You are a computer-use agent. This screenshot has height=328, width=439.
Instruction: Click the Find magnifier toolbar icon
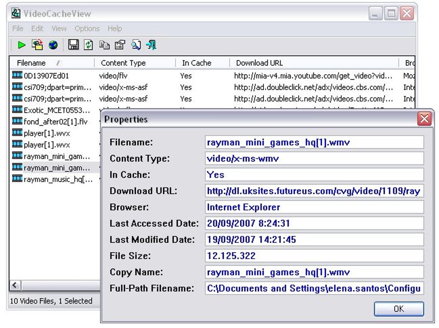tap(136, 45)
